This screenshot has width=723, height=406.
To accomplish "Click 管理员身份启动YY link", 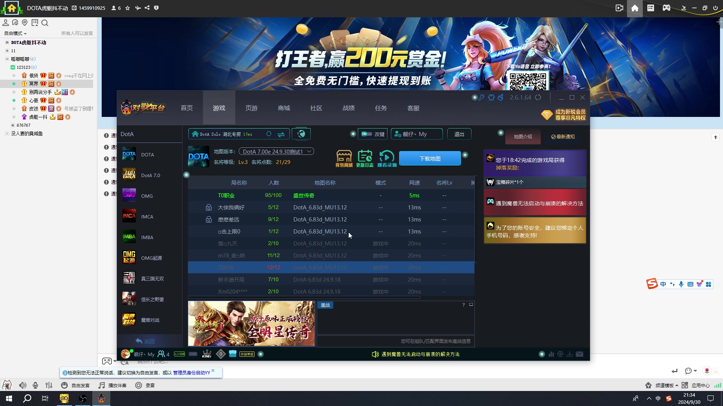I will click(191, 373).
